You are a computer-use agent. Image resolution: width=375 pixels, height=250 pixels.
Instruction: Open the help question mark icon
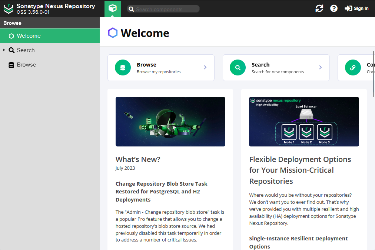(333, 9)
